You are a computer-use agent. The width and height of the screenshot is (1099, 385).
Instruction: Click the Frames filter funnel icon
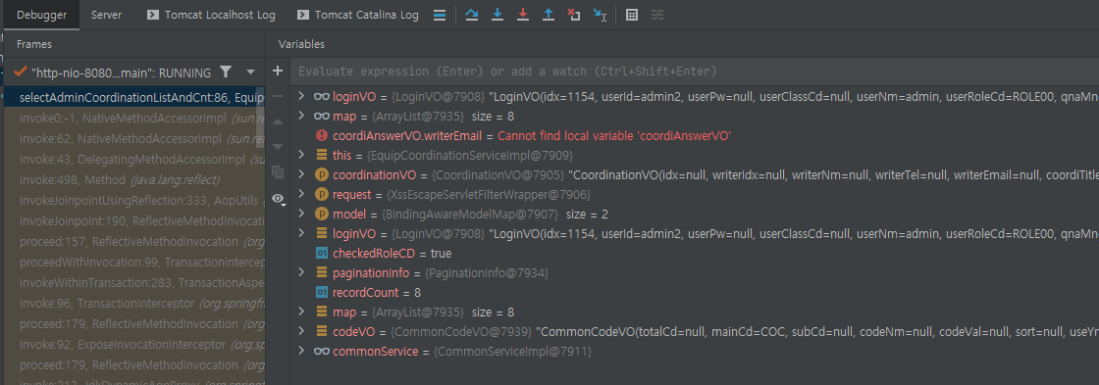[x=225, y=72]
